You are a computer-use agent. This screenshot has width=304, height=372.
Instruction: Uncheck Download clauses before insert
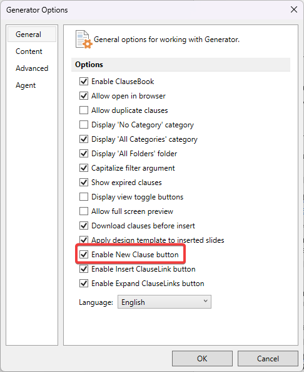(84, 226)
